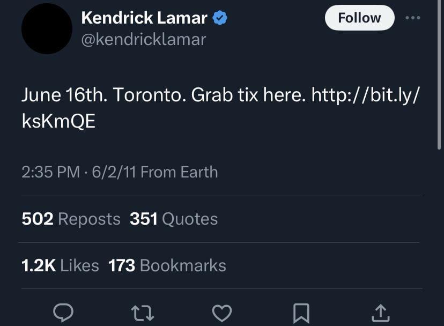The width and height of the screenshot is (444, 326).
Task: Click the From Earth location label
Action: [x=179, y=172]
